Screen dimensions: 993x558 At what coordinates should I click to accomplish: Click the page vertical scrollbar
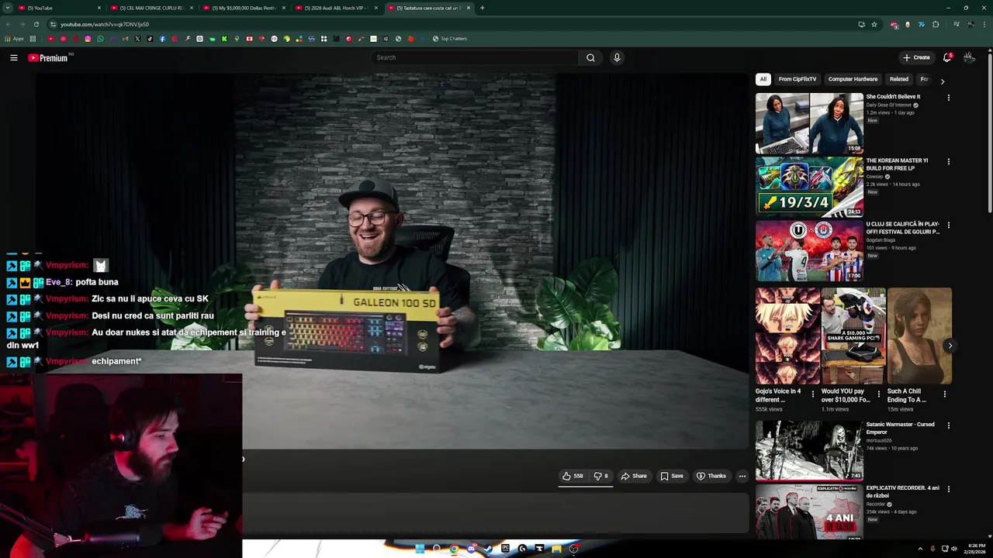click(989, 132)
